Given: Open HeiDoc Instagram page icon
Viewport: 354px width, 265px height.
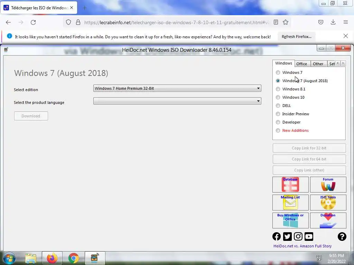Looking at the screenshot, I should pos(298,236).
